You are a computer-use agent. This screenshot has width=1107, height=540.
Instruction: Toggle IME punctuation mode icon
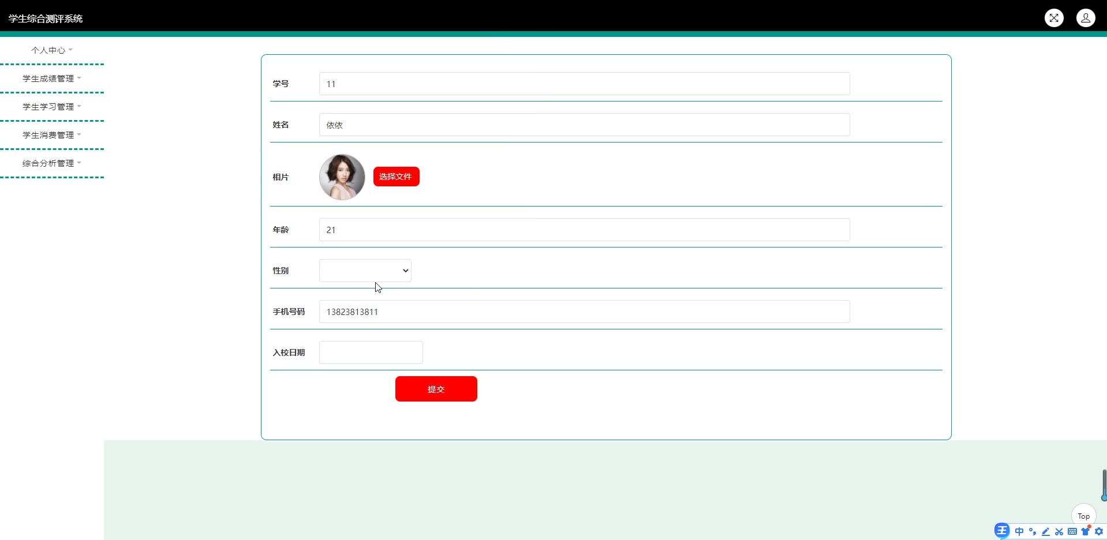[x=1033, y=531]
